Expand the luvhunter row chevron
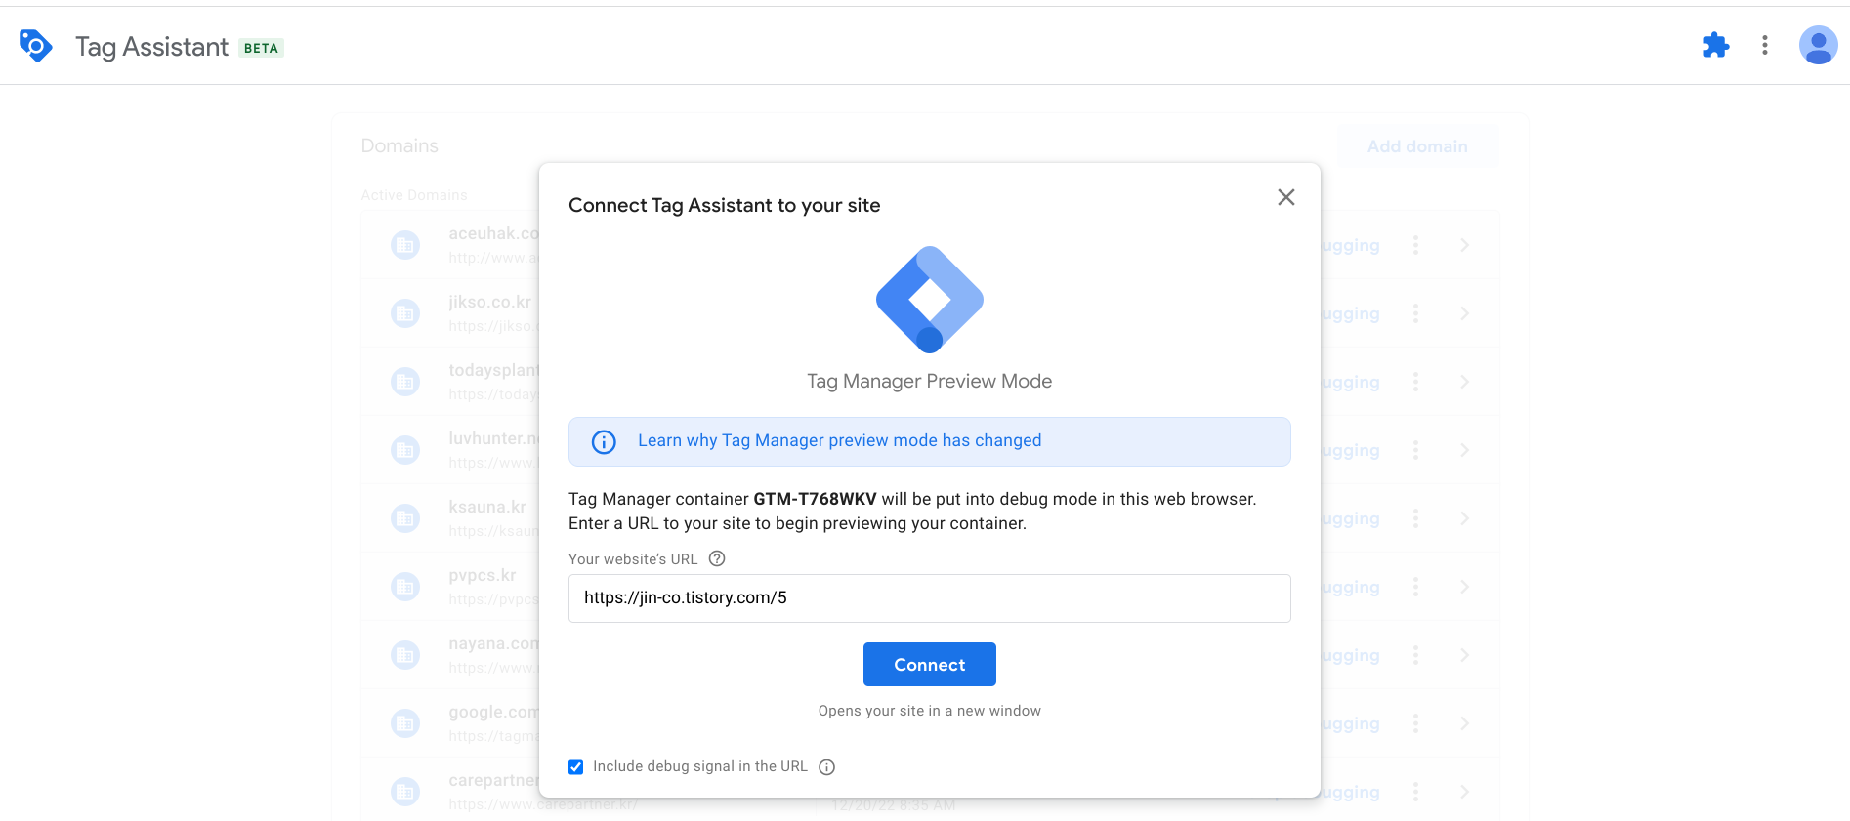The height and width of the screenshot is (821, 1850). click(1465, 450)
